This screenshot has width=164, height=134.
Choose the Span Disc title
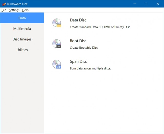(x=78, y=61)
